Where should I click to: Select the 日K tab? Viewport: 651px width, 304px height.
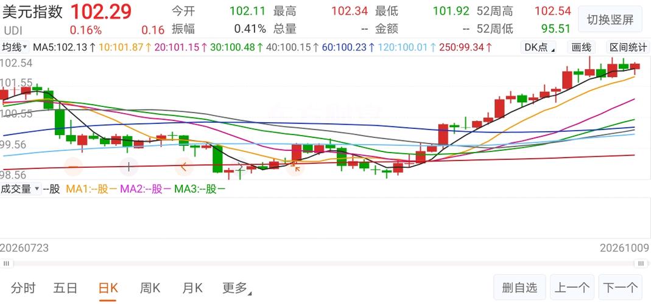(x=108, y=288)
